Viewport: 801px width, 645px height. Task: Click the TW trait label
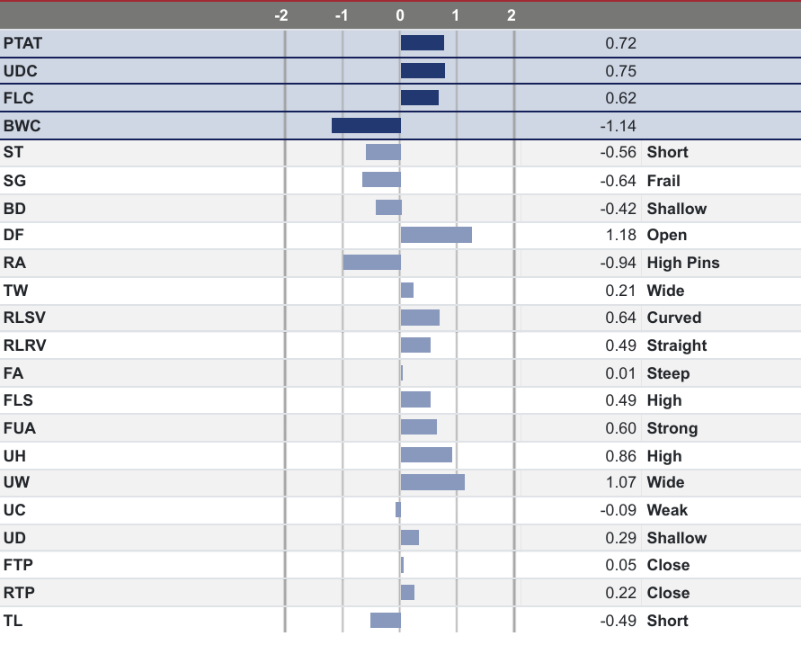tap(15, 291)
